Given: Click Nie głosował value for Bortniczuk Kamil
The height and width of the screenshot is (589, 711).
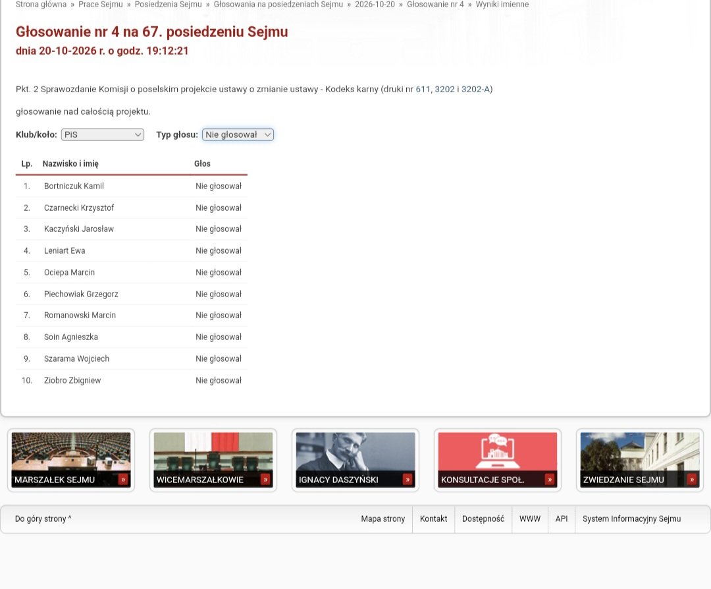Looking at the screenshot, I should click(x=219, y=186).
